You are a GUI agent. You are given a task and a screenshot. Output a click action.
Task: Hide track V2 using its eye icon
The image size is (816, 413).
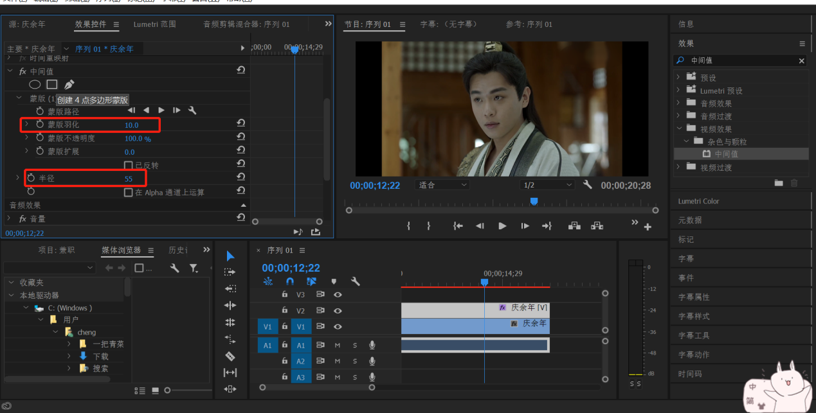[338, 311]
